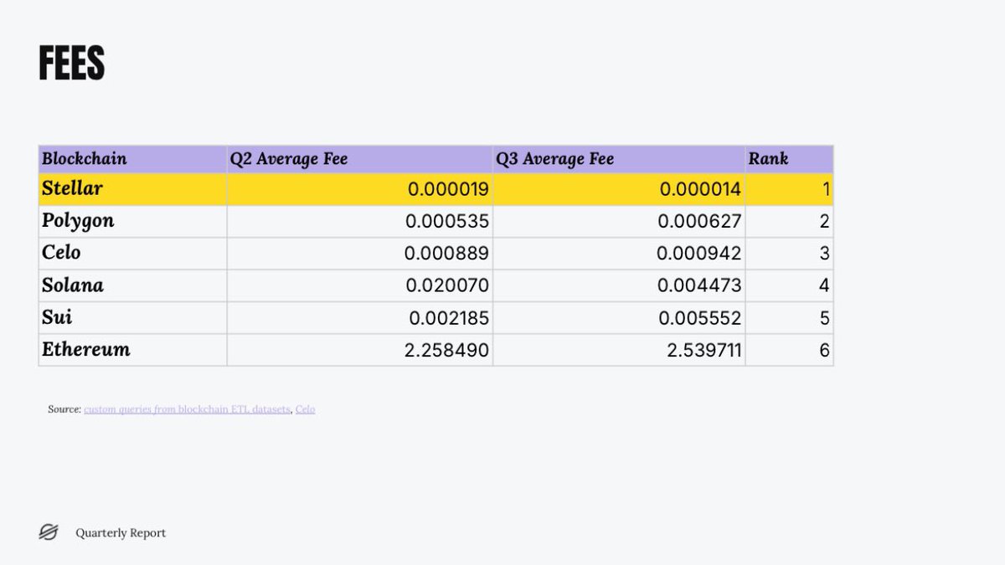Viewport: 1005px width, 565px height.
Task: Select Celo Q3 fee value 0.000942
Action: pos(699,254)
